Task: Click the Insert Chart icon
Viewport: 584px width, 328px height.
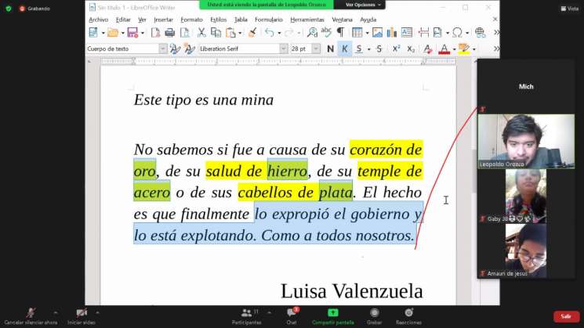Action: (x=391, y=33)
